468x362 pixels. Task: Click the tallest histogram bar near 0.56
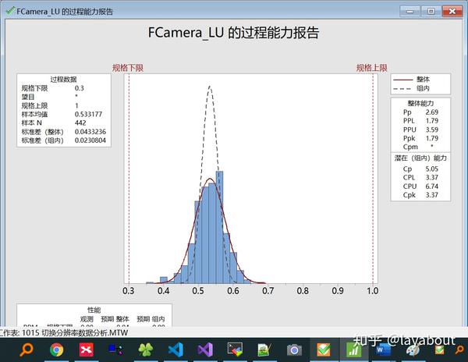(219, 227)
